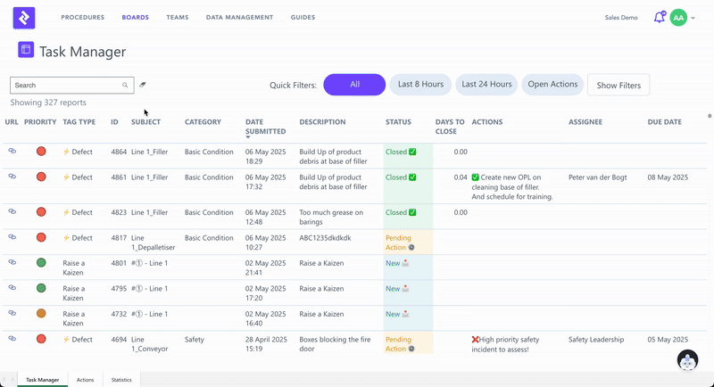This screenshot has height=387, width=714.
Task: Toggle the Last 8 Hours filter
Action: [420, 85]
